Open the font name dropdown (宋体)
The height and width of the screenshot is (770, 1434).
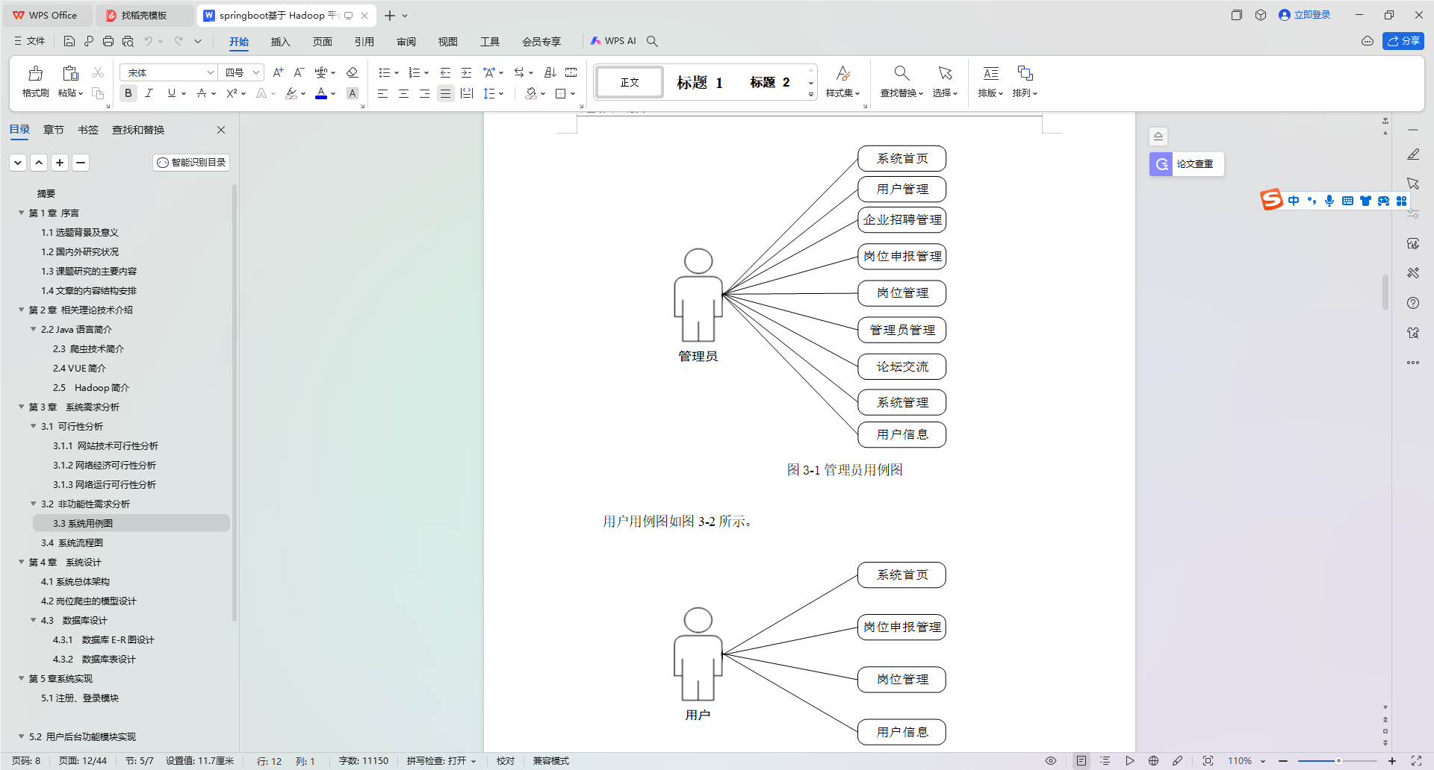211,72
